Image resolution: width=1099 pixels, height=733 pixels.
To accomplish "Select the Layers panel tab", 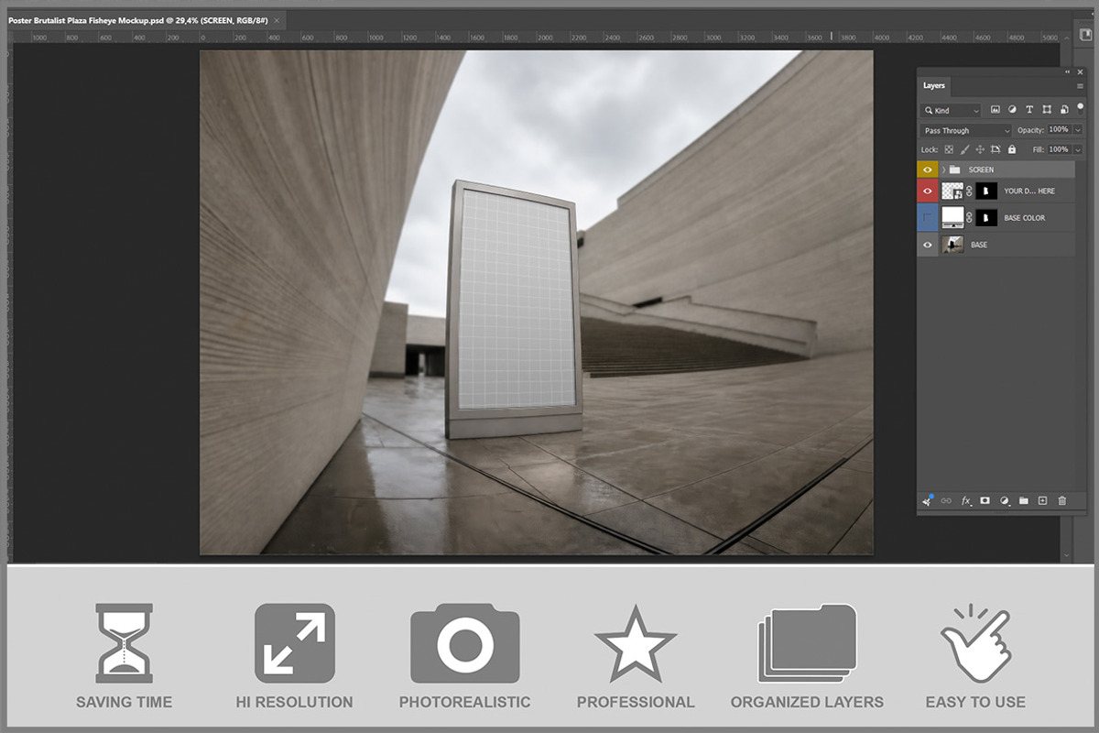I will [x=934, y=86].
